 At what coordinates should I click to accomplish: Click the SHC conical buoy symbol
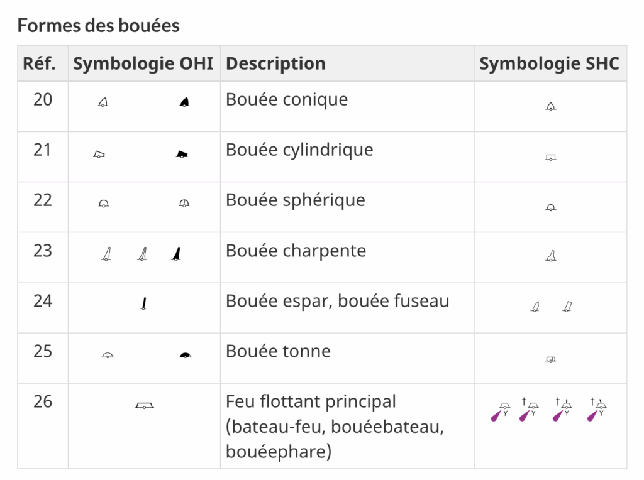pyautogui.click(x=551, y=106)
